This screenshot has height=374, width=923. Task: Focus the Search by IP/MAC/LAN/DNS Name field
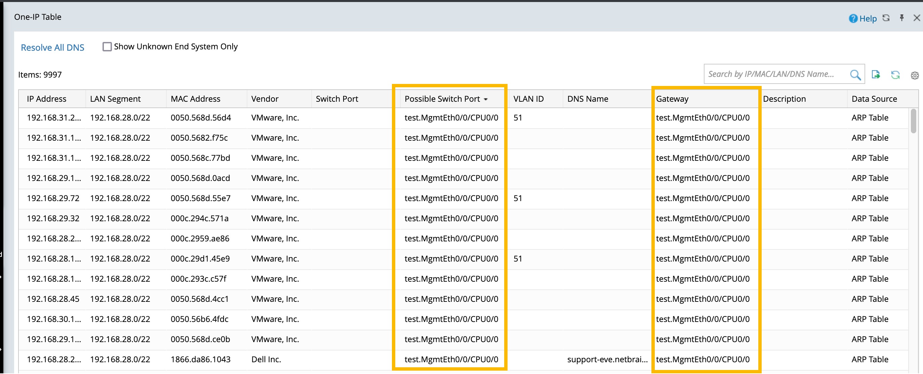pyautogui.click(x=770, y=74)
